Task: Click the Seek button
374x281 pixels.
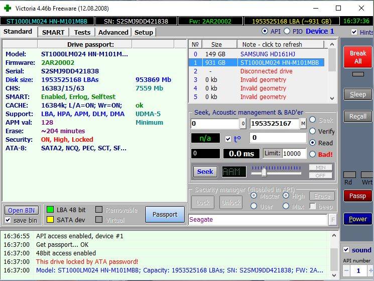Action: pyautogui.click(x=205, y=171)
